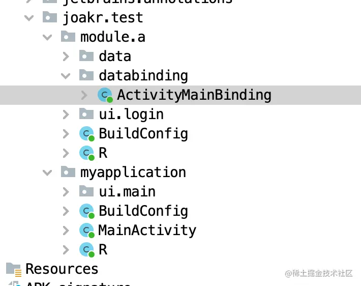The width and height of the screenshot is (361, 286).
Task: Click the module.a package folder icon
Action: (68, 36)
